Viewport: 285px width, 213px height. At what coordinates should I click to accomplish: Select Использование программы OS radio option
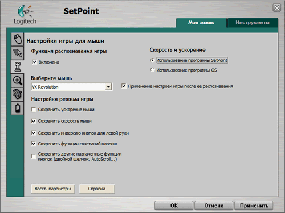click(152, 70)
